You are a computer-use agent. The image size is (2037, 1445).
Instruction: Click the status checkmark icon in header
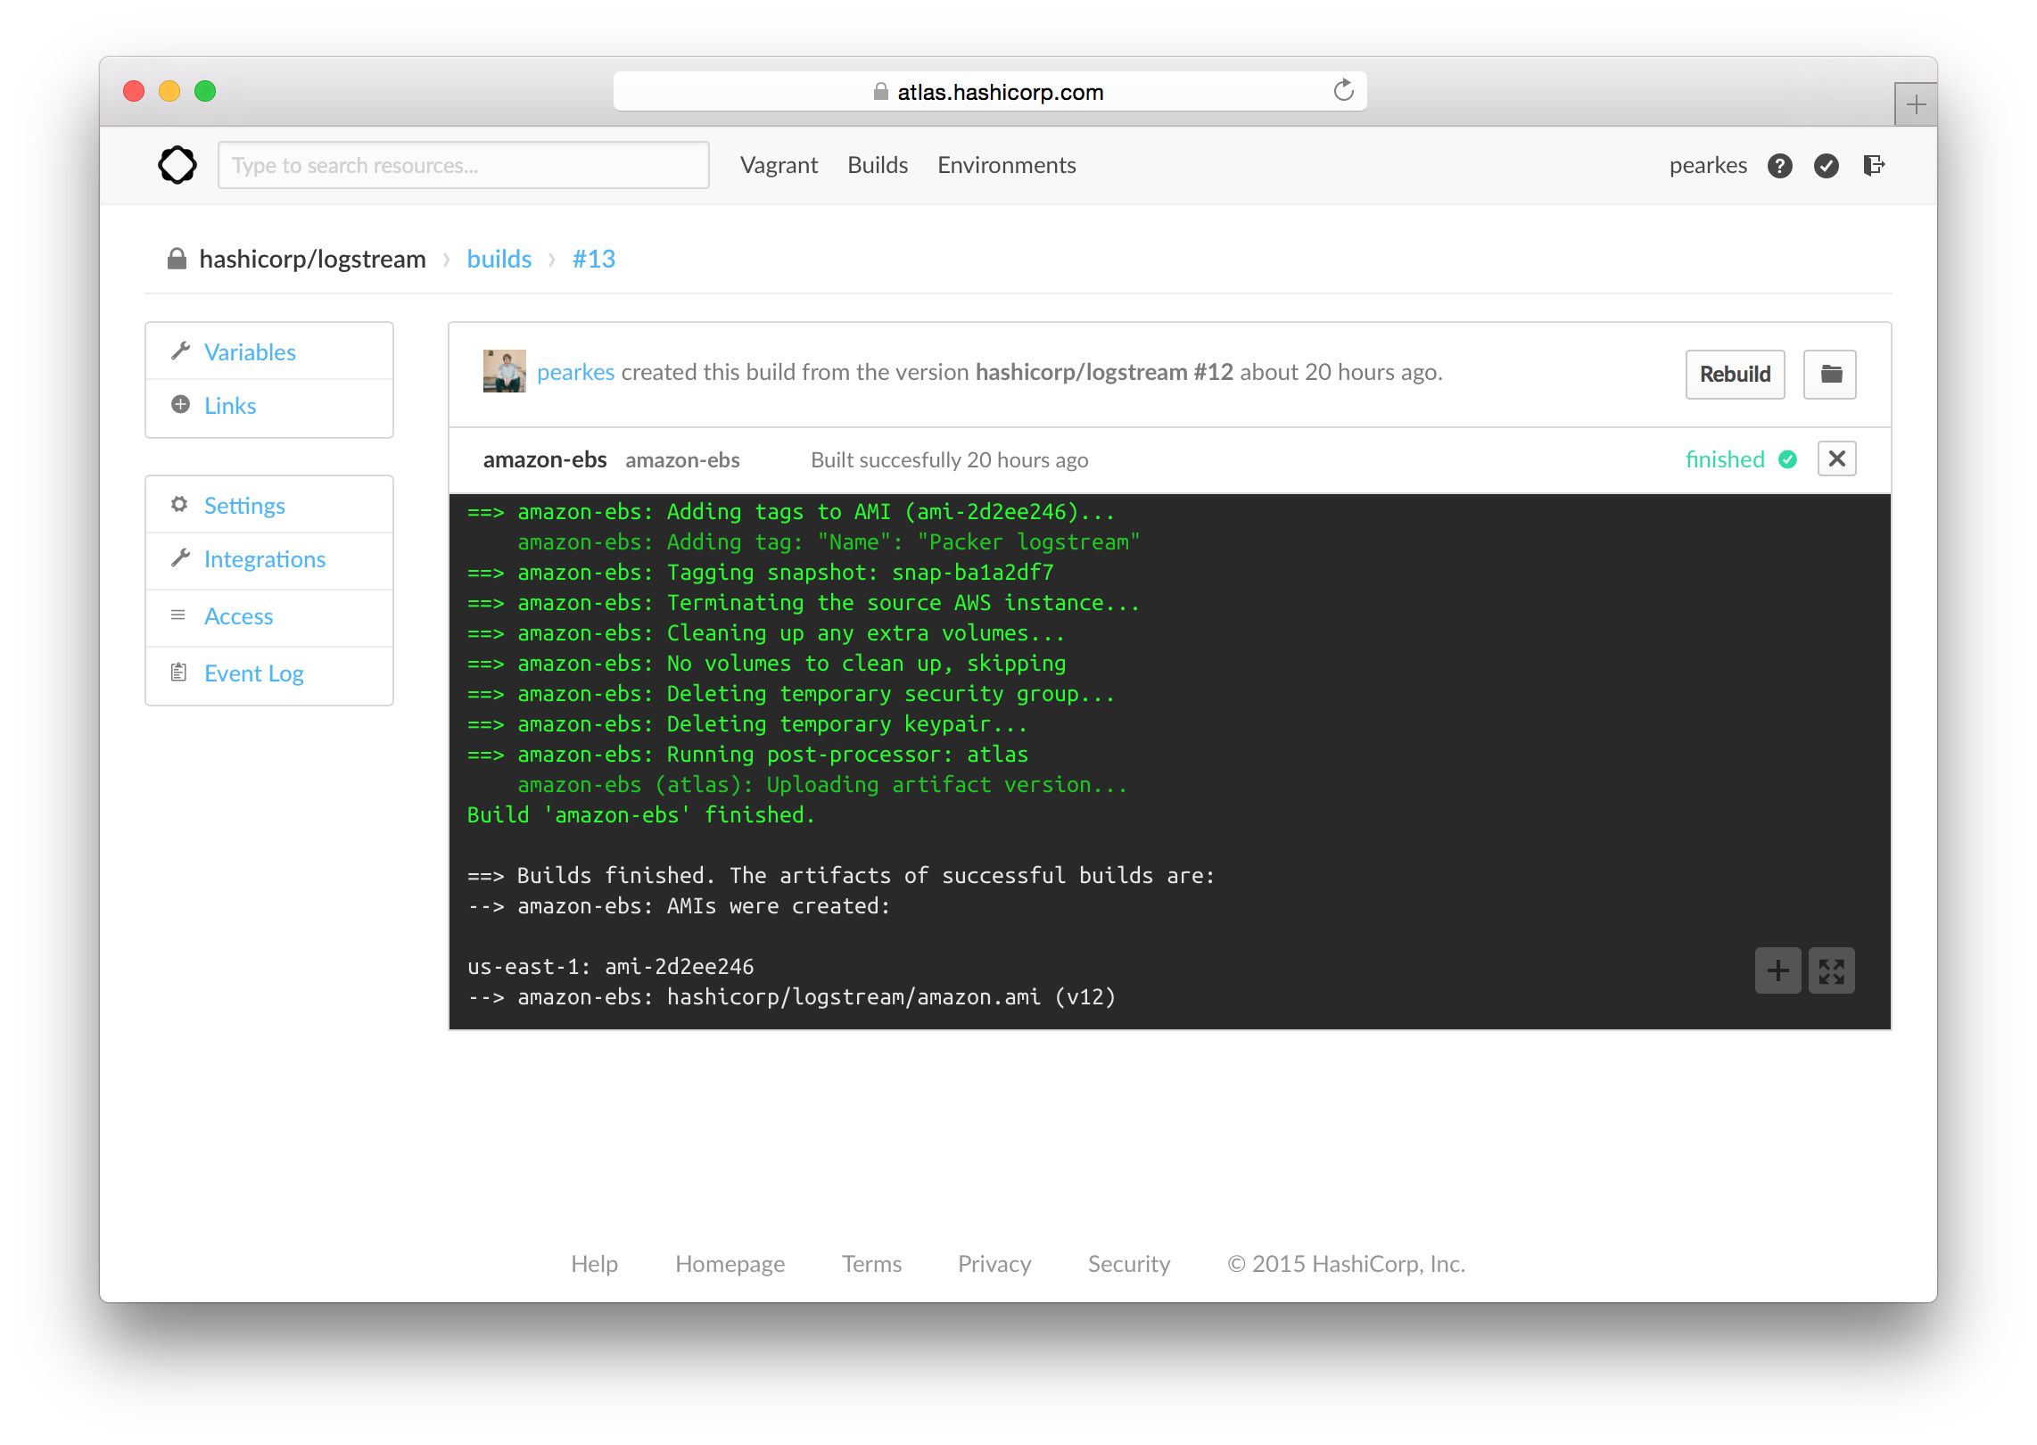point(1826,166)
